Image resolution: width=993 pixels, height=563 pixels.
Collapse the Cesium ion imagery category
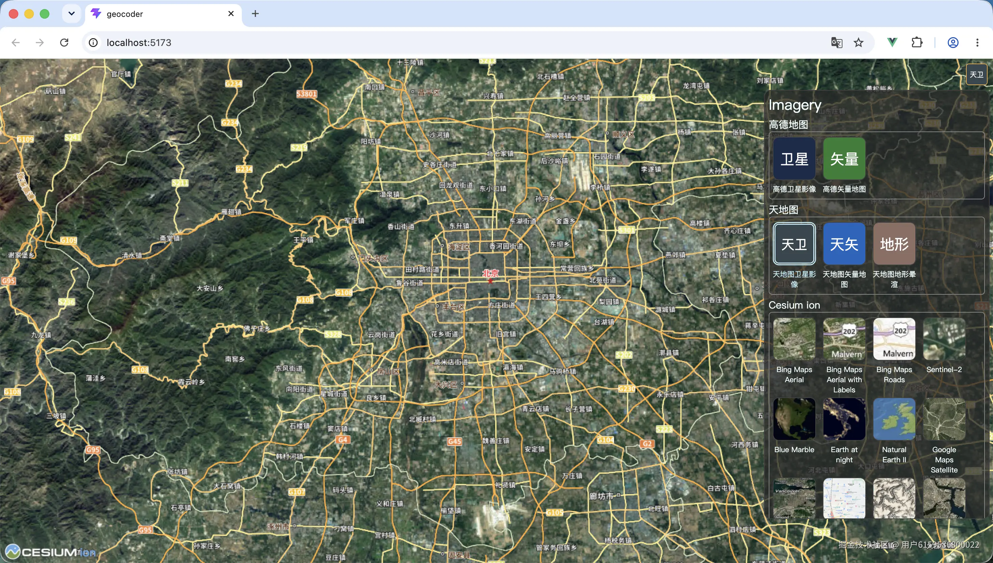click(x=794, y=305)
